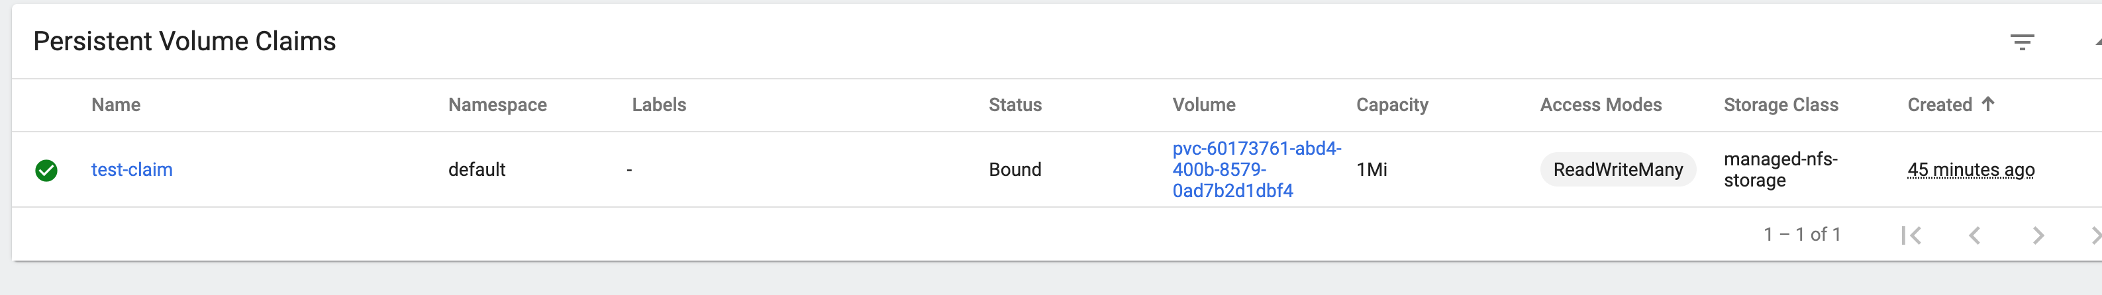Click the Access Modes column header
The height and width of the screenshot is (295, 2102).
[x=1601, y=105]
